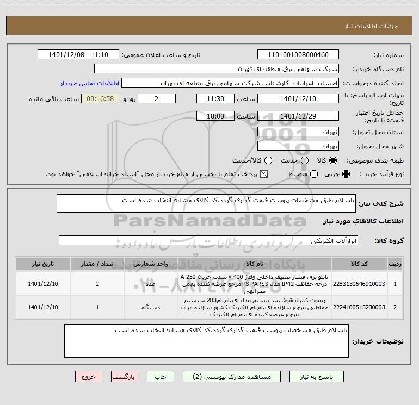Click the announcement date field 1401/12/08 - 11:10
Screen dimensions: 419x405
pyautogui.click(x=78, y=54)
